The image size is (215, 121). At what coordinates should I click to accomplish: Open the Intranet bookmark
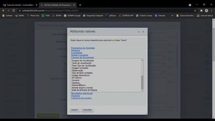click(x=160, y=16)
